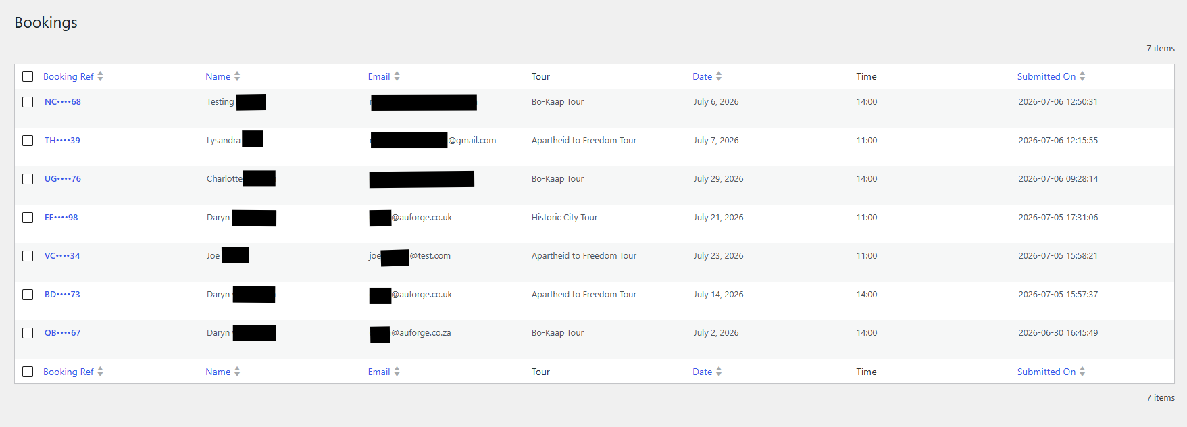
Task: Select checkbox for booking UG••••76
Action: (x=28, y=179)
